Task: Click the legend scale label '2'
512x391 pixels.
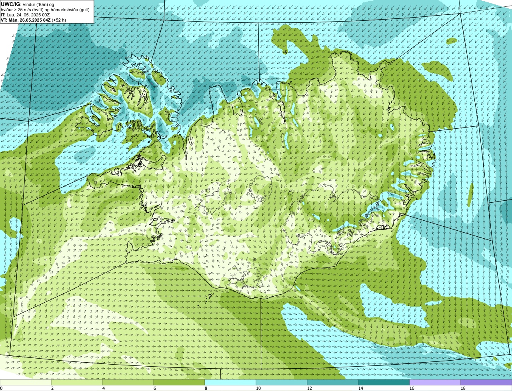Action: [52, 388]
